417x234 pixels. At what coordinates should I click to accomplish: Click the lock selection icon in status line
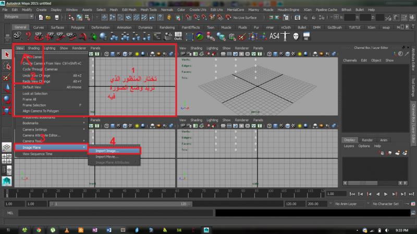pos(169,18)
